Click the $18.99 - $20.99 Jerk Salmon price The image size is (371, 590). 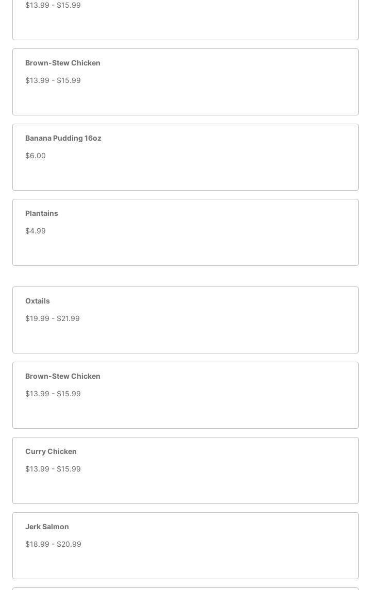53,544
